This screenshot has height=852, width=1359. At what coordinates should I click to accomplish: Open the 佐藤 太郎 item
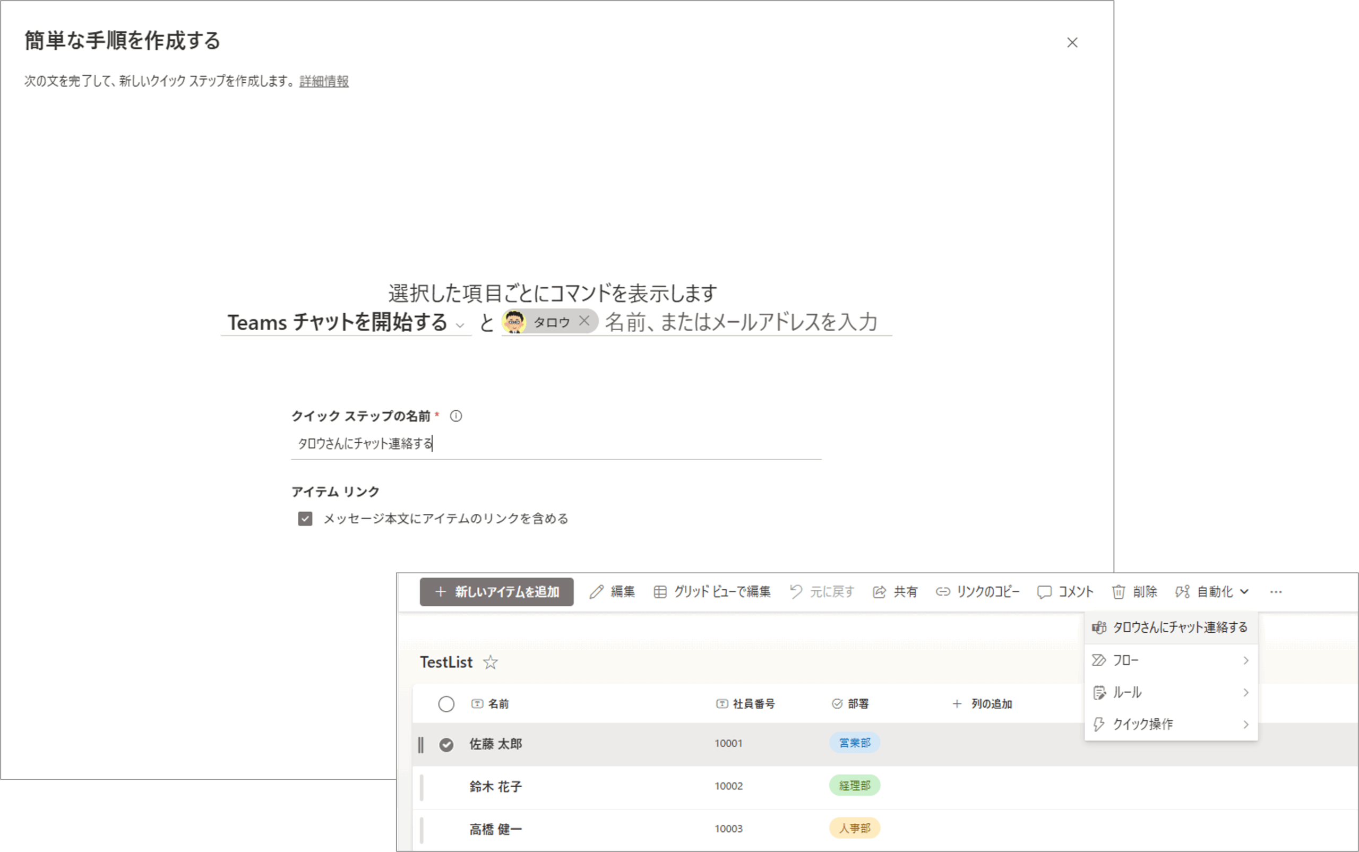(496, 744)
